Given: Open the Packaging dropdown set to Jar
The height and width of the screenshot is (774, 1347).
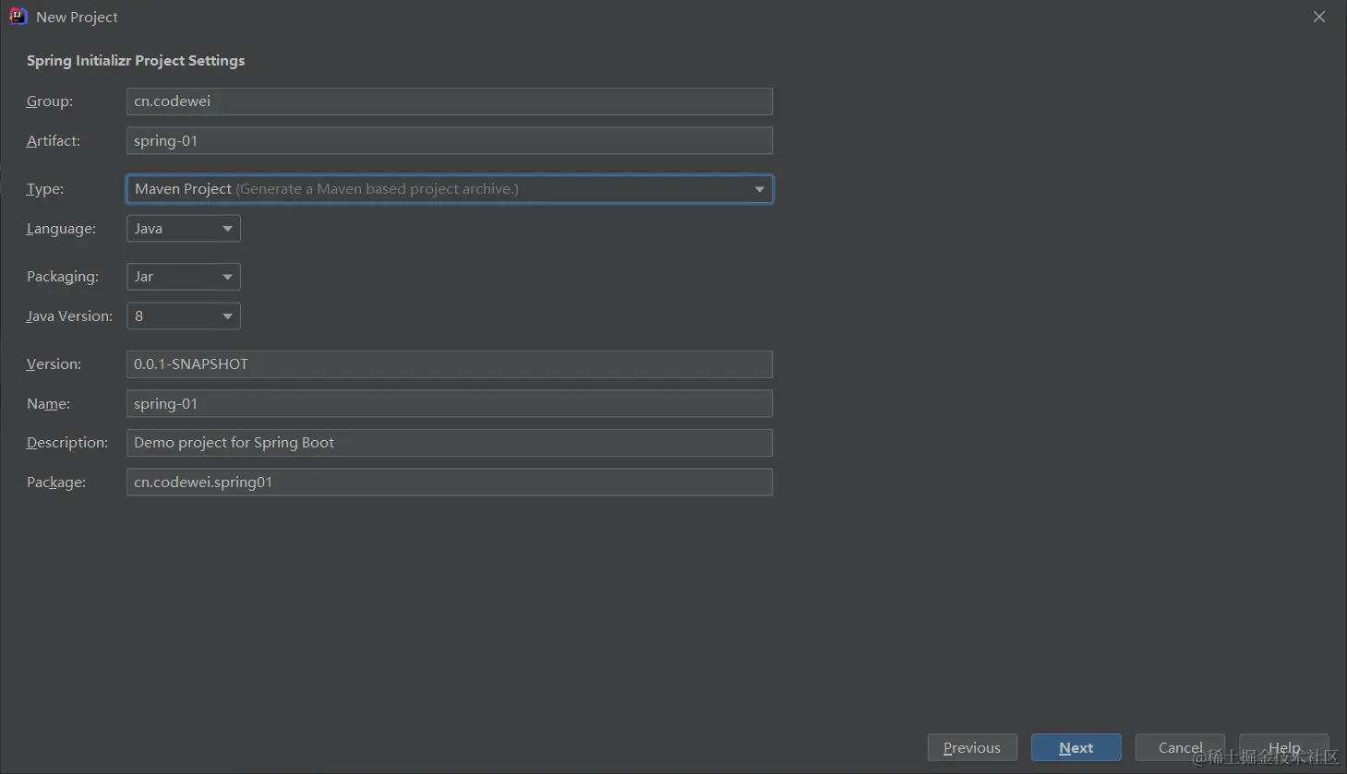Looking at the screenshot, I should [x=184, y=277].
